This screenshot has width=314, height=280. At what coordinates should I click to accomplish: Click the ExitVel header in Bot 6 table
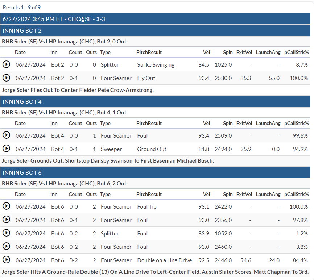244,194
